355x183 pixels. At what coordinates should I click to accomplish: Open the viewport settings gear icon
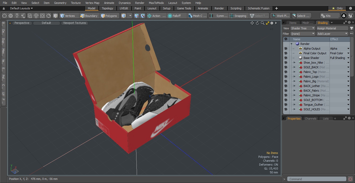(x=272, y=23)
